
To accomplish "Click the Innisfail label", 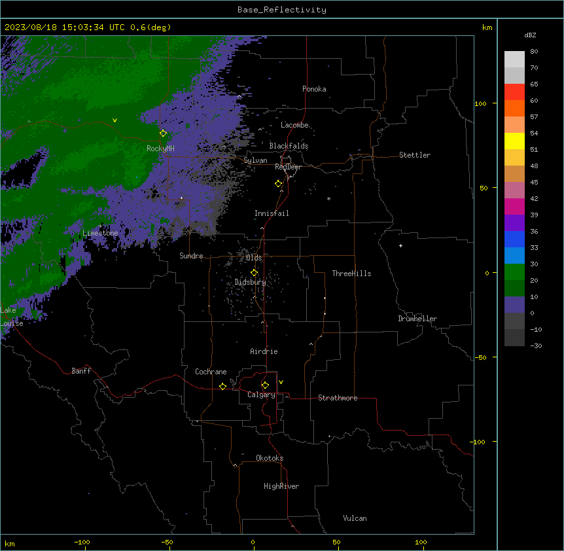I will click(272, 213).
